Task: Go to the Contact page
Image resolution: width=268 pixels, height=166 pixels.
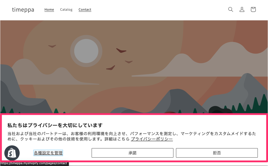Action: [85, 9]
